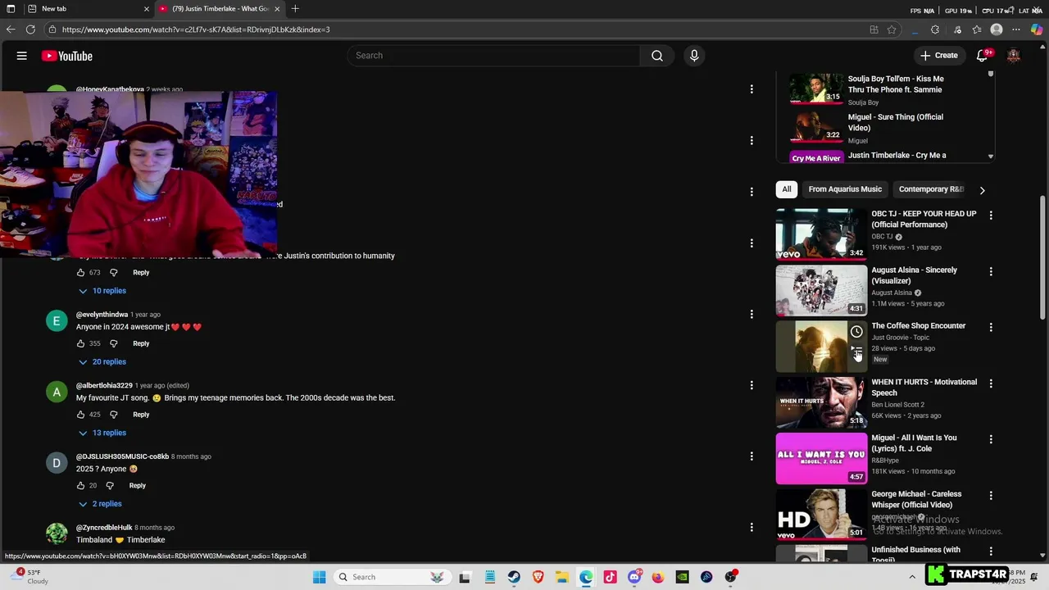Viewport: 1049px width, 590px height.
Task: Open options menu for WHEN IT HURTS video
Action: (x=991, y=383)
